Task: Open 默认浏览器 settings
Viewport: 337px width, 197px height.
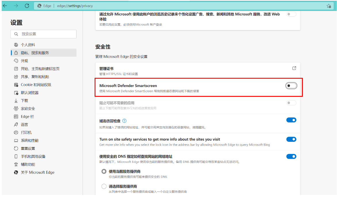Action: tap(43, 93)
